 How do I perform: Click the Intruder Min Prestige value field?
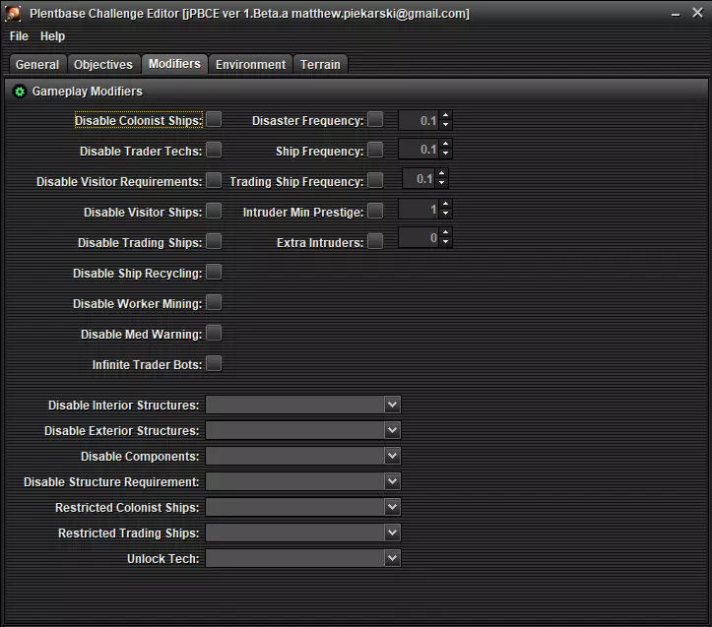tap(420, 209)
